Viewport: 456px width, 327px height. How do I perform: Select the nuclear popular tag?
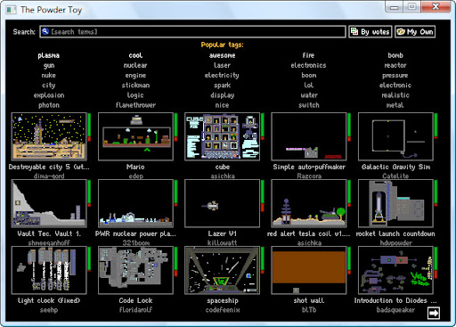(x=135, y=65)
